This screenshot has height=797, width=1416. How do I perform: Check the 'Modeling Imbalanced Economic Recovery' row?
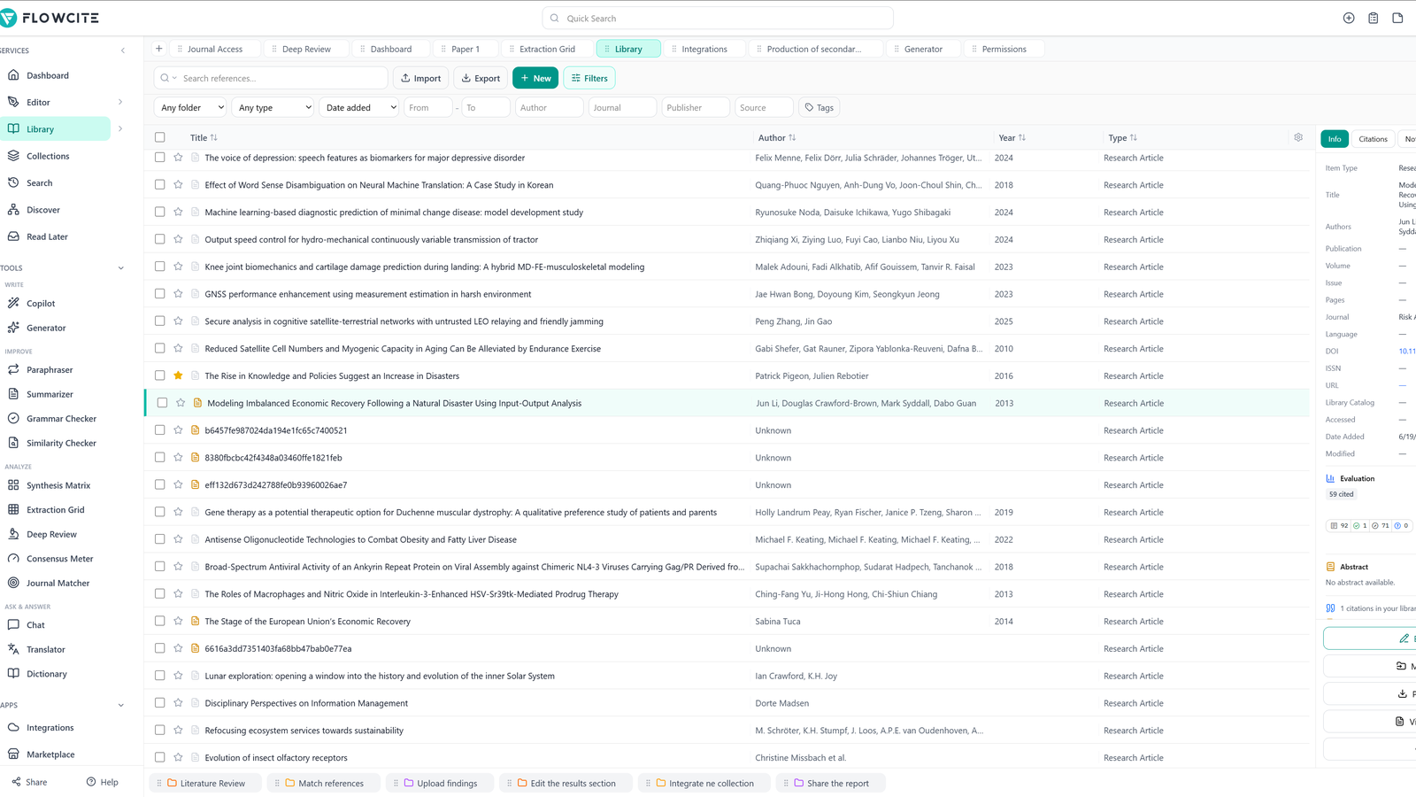162,403
